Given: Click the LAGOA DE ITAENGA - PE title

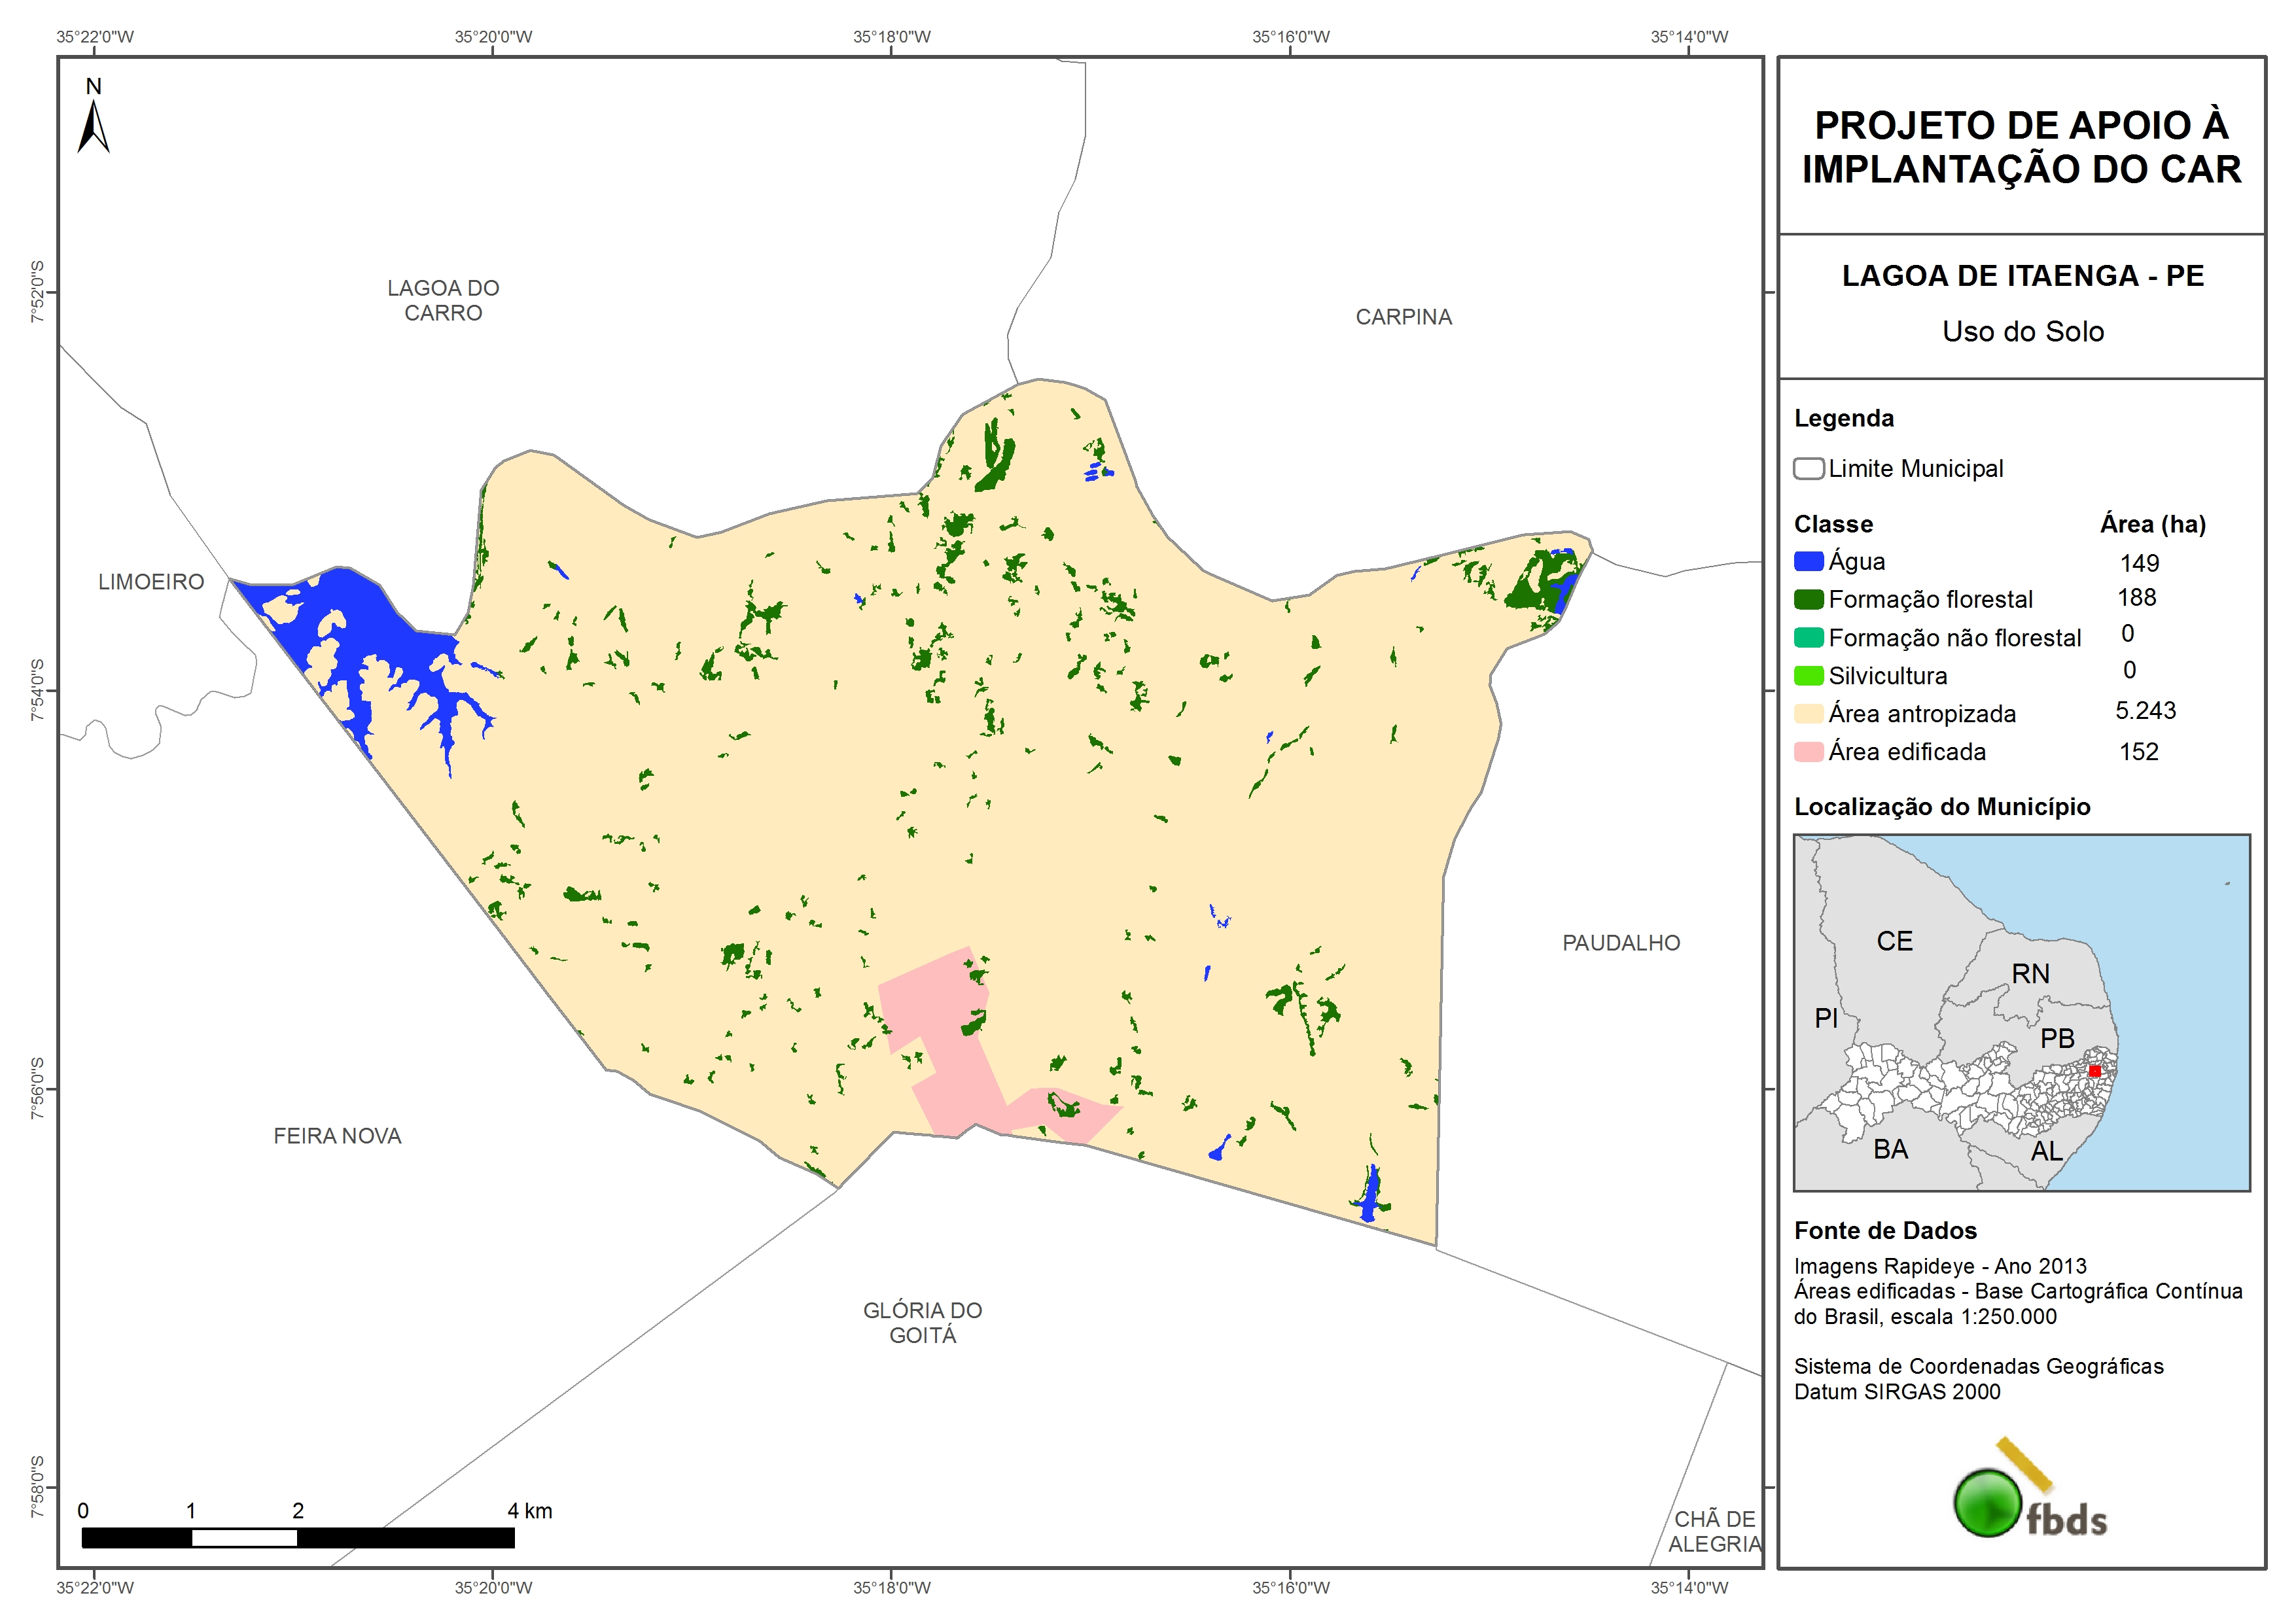Looking at the screenshot, I should [x=2022, y=276].
